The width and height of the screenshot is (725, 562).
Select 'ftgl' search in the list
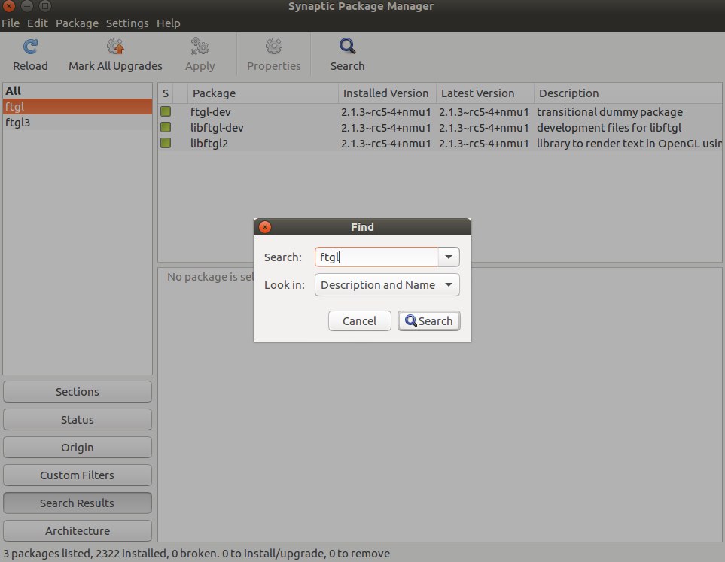pyautogui.click(x=78, y=106)
